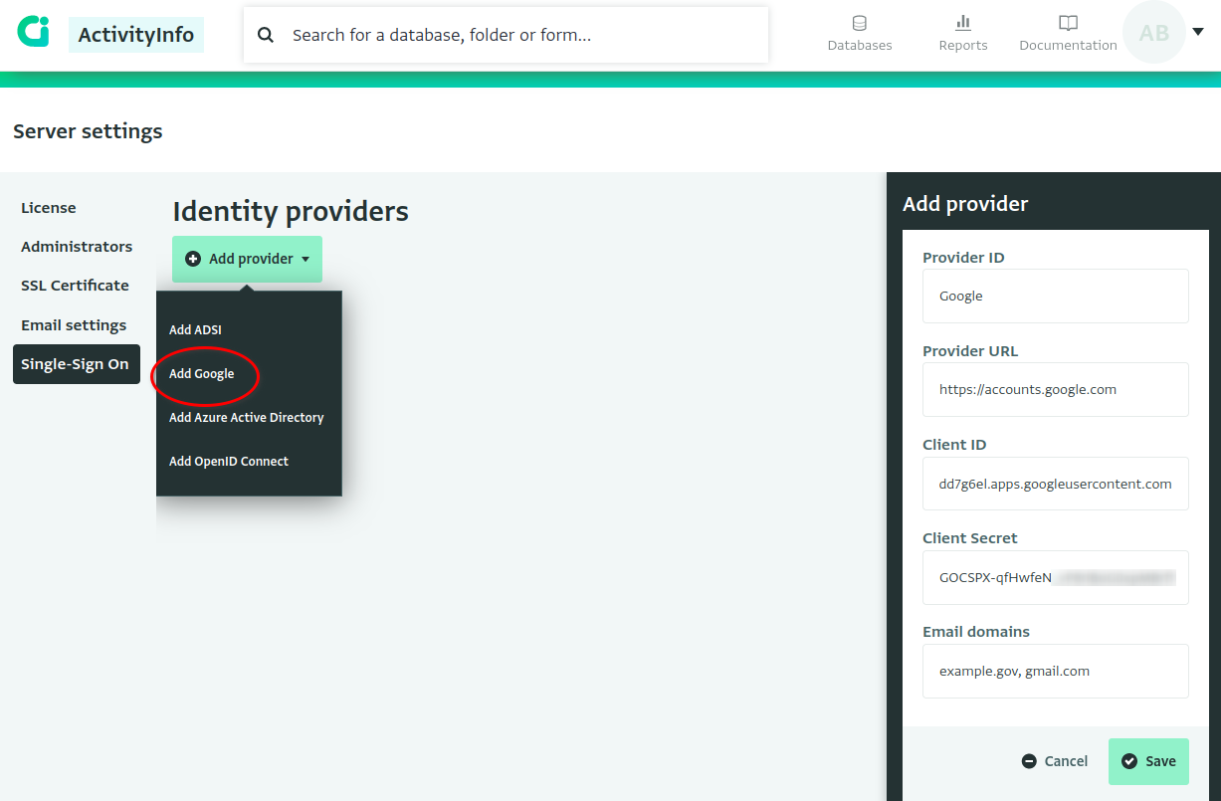Edit the Client Secret field
1221x801 pixels.
1055,577
